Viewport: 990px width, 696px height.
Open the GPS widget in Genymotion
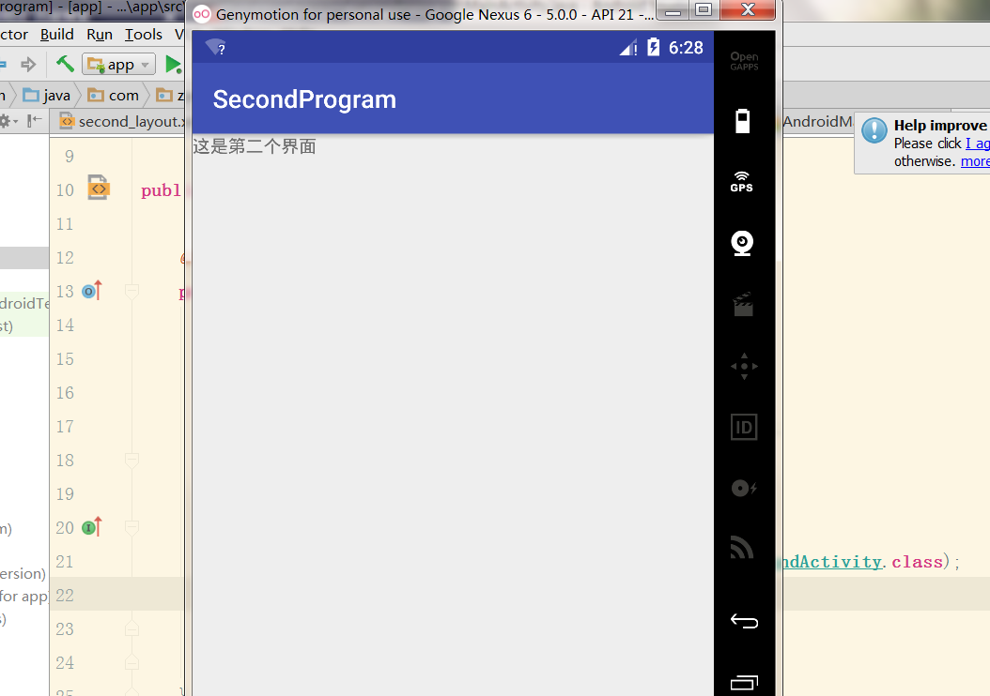pyautogui.click(x=742, y=181)
